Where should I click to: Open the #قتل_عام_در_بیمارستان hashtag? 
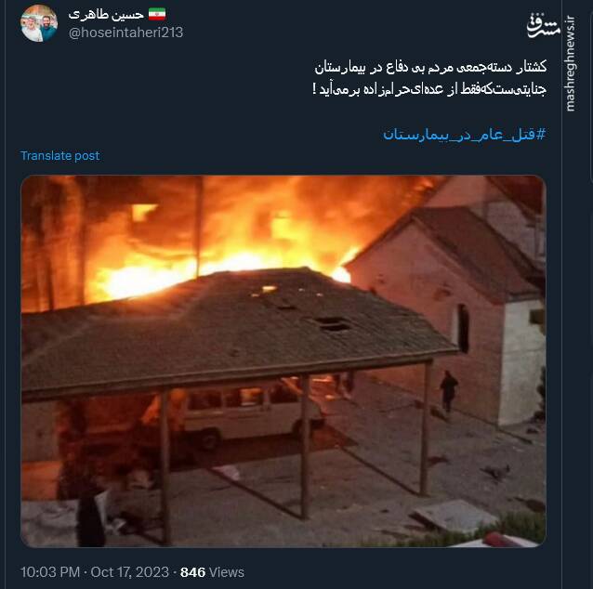point(465,134)
